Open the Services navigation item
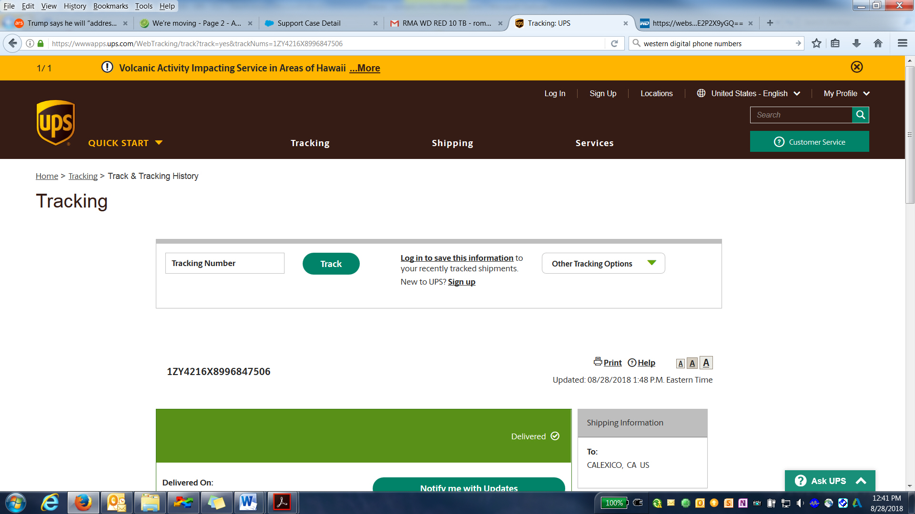The image size is (915, 514). coord(594,143)
